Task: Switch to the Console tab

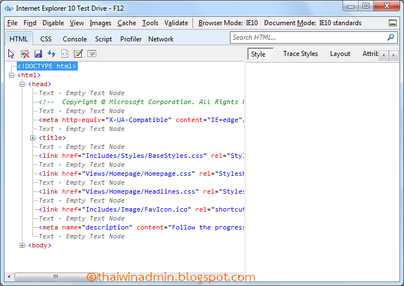Action: click(75, 39)
